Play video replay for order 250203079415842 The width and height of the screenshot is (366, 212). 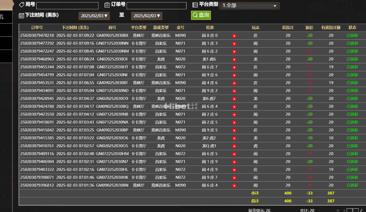coord(234,131)
